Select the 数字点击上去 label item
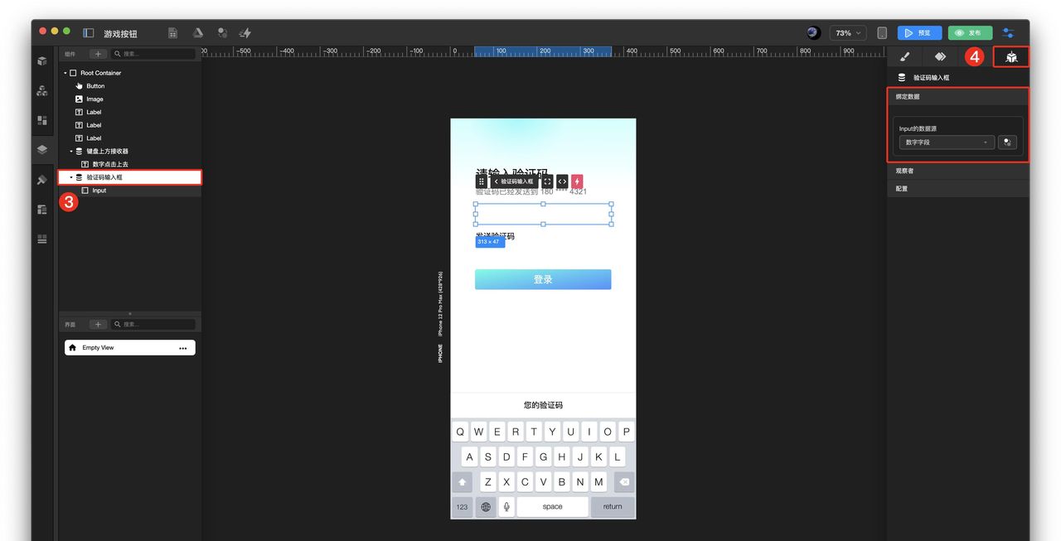This screenshot has height=541, width=1061. tap(109, 164)
